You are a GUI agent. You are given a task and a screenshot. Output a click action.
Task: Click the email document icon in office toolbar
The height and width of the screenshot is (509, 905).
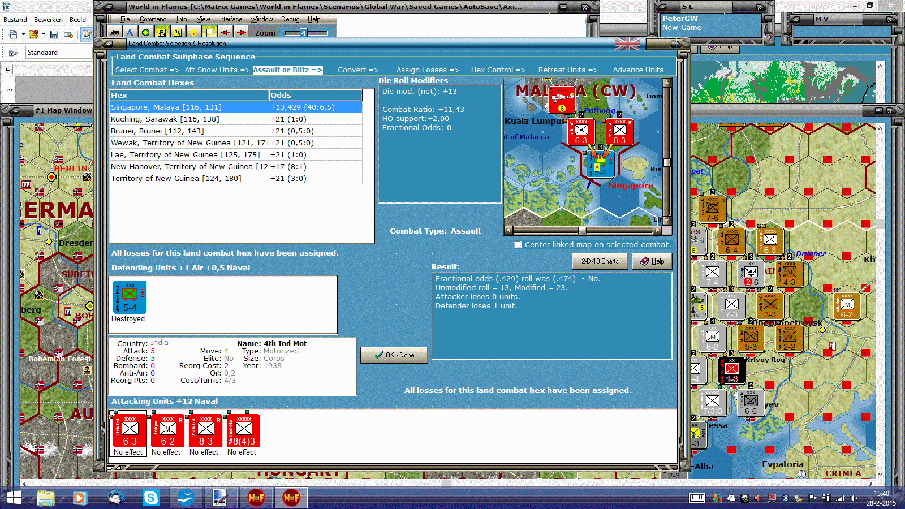coord(68,34)
